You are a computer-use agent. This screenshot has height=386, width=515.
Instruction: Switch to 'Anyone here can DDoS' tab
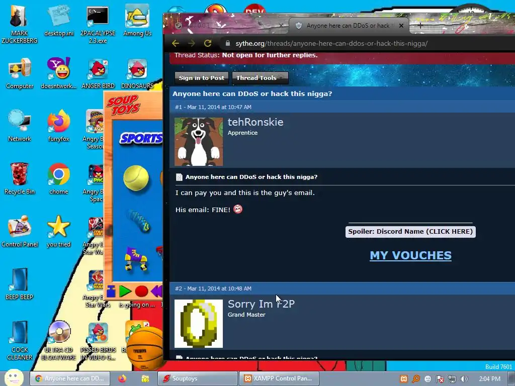click(348, 26)
